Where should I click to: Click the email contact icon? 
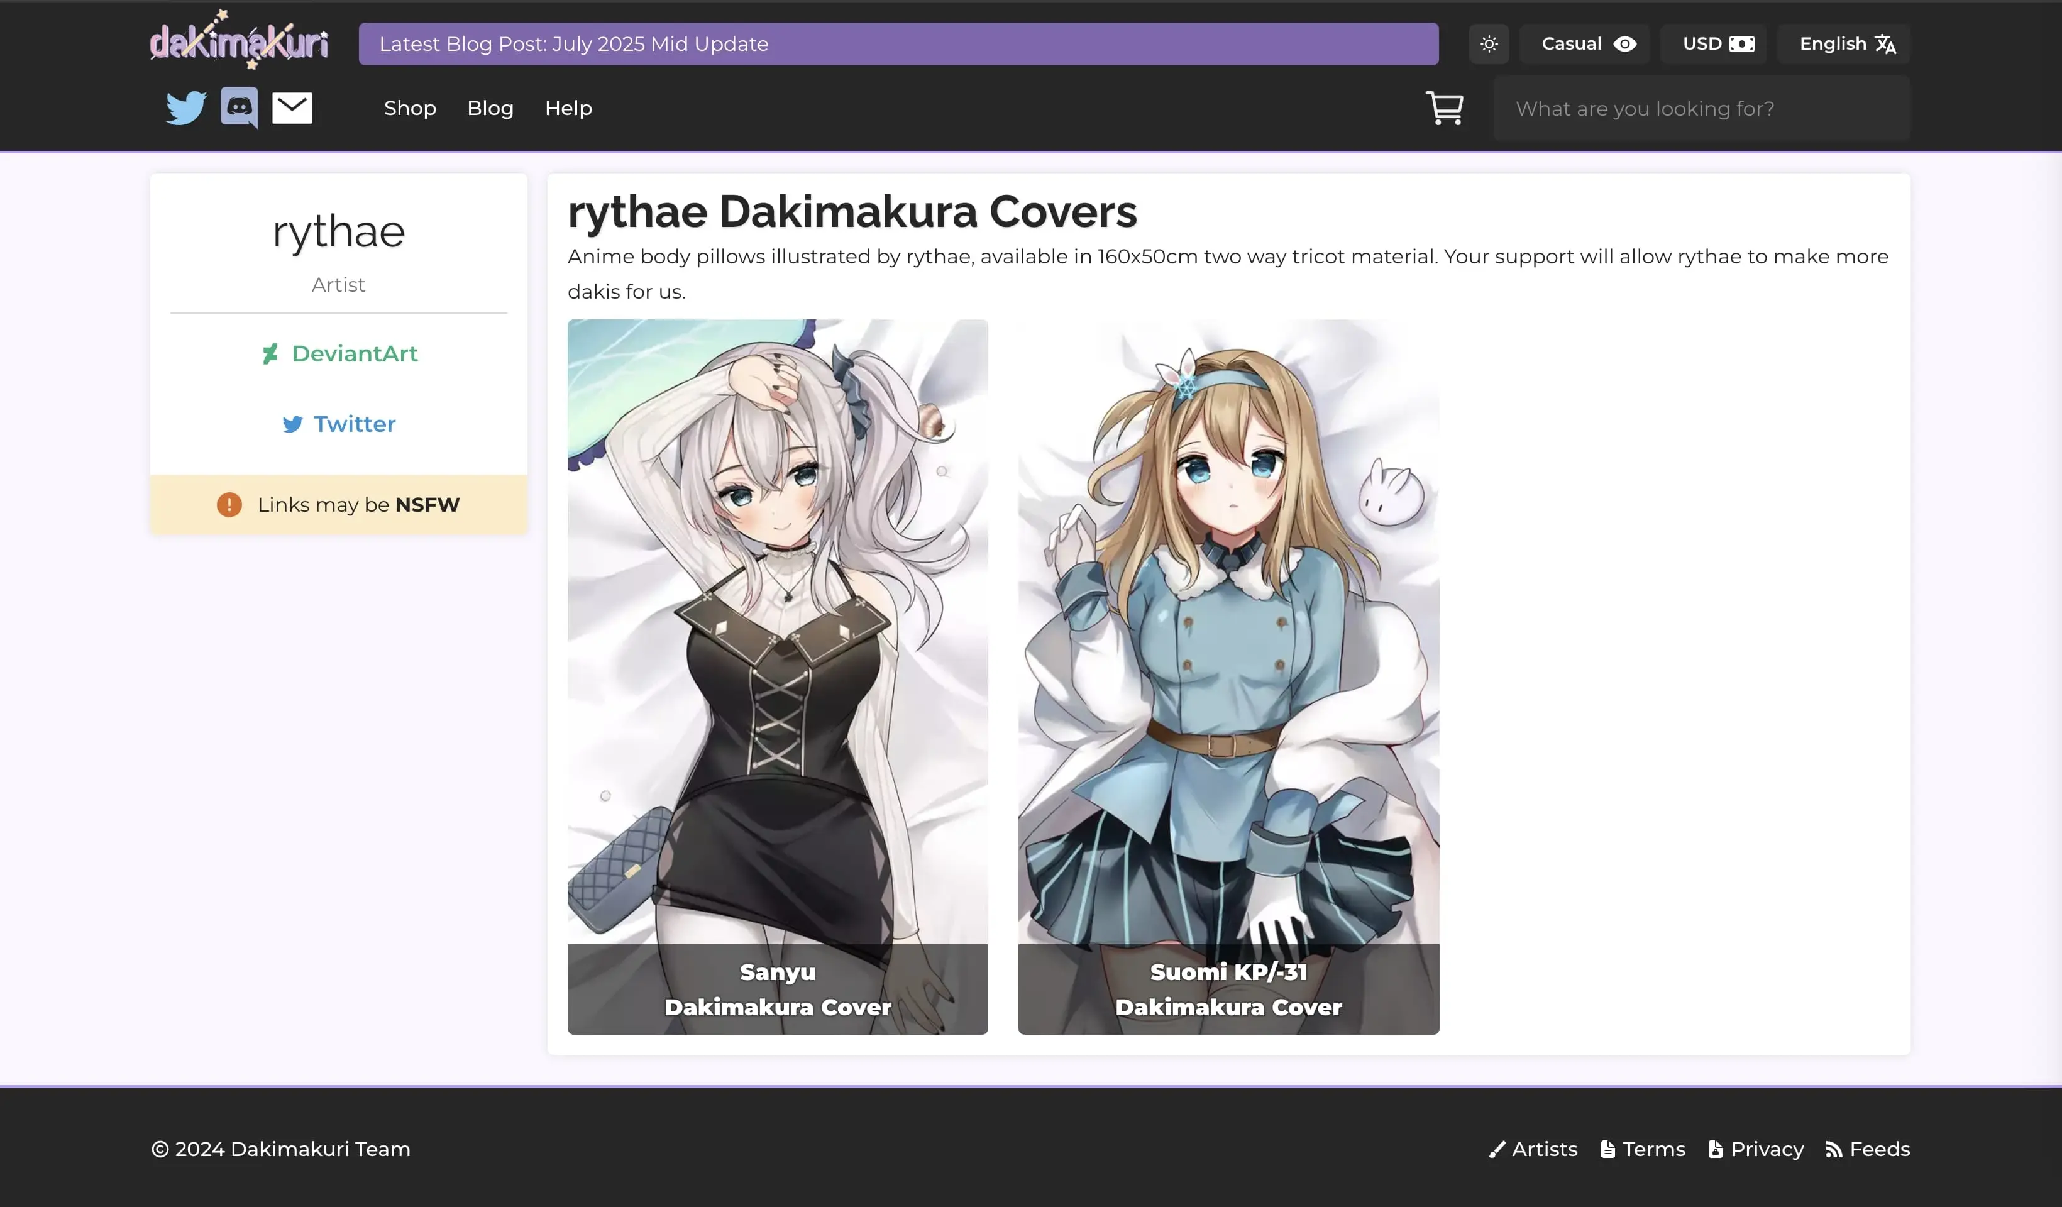click(x=292, y=107)
